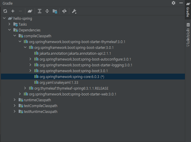191x142 pixels.
Task: Collapse spring-boot-starter:3.0.1 dependency
Action: click(x=25, y=47)
